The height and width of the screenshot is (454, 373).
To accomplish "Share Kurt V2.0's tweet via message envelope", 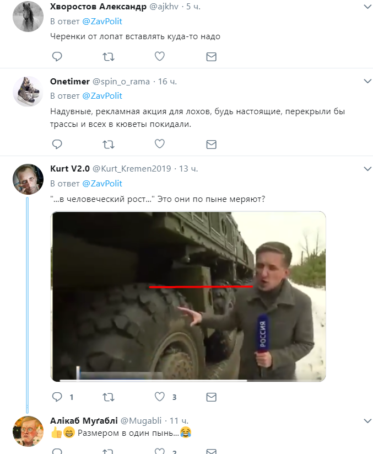I will [212, 397].
